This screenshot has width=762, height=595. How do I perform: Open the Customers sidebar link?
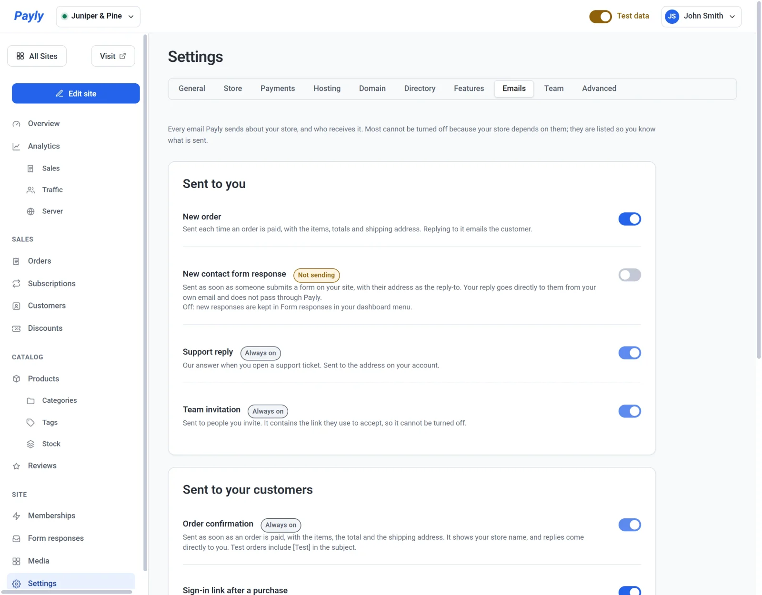pyautogui.click(x=71, y=306)
